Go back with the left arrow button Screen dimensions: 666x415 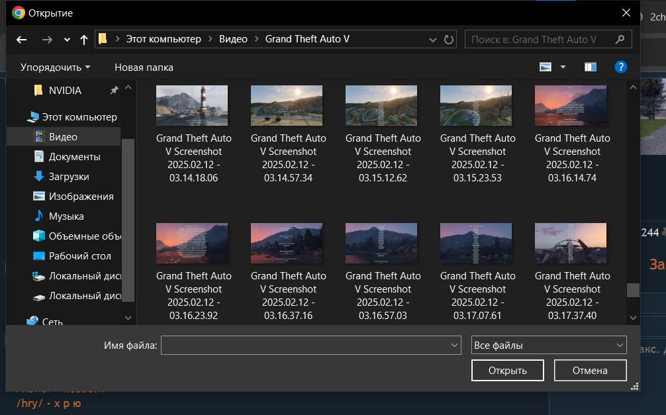click(x=22, y=40)
